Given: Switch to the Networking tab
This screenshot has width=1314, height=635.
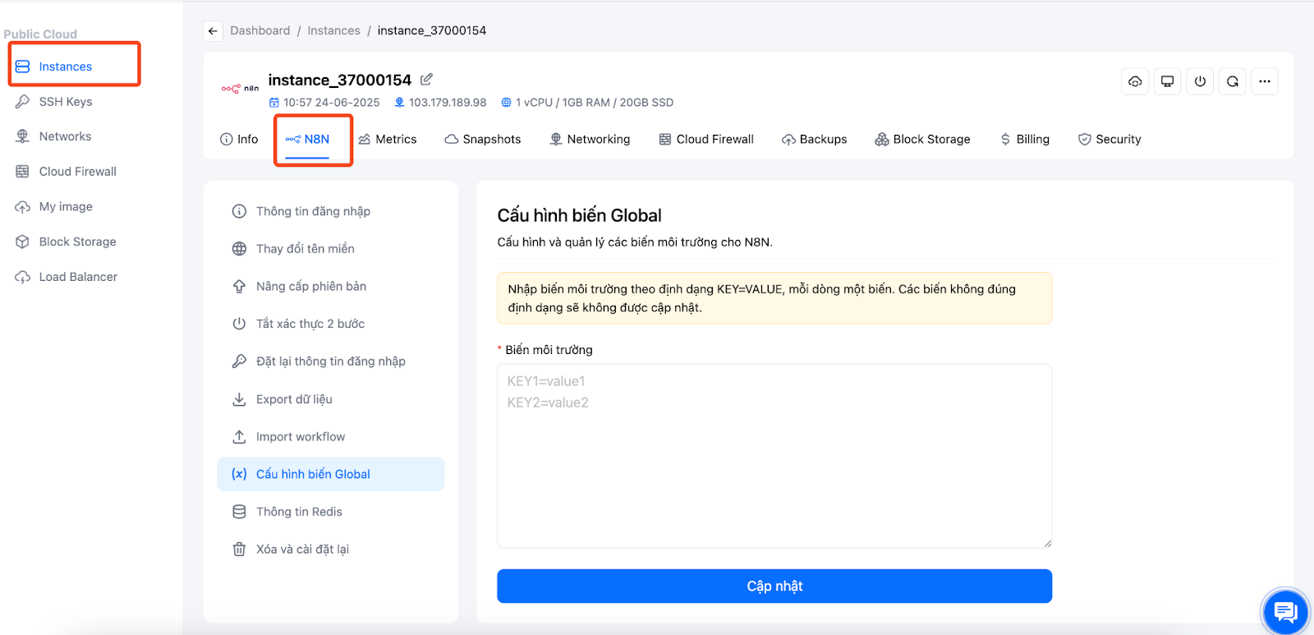Looking at the screenshot, I should tap(590, 139).
